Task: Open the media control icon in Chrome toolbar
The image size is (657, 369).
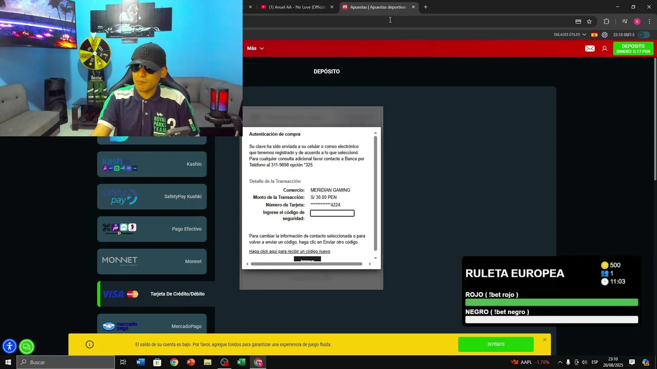Action: [x=625, y=22]
